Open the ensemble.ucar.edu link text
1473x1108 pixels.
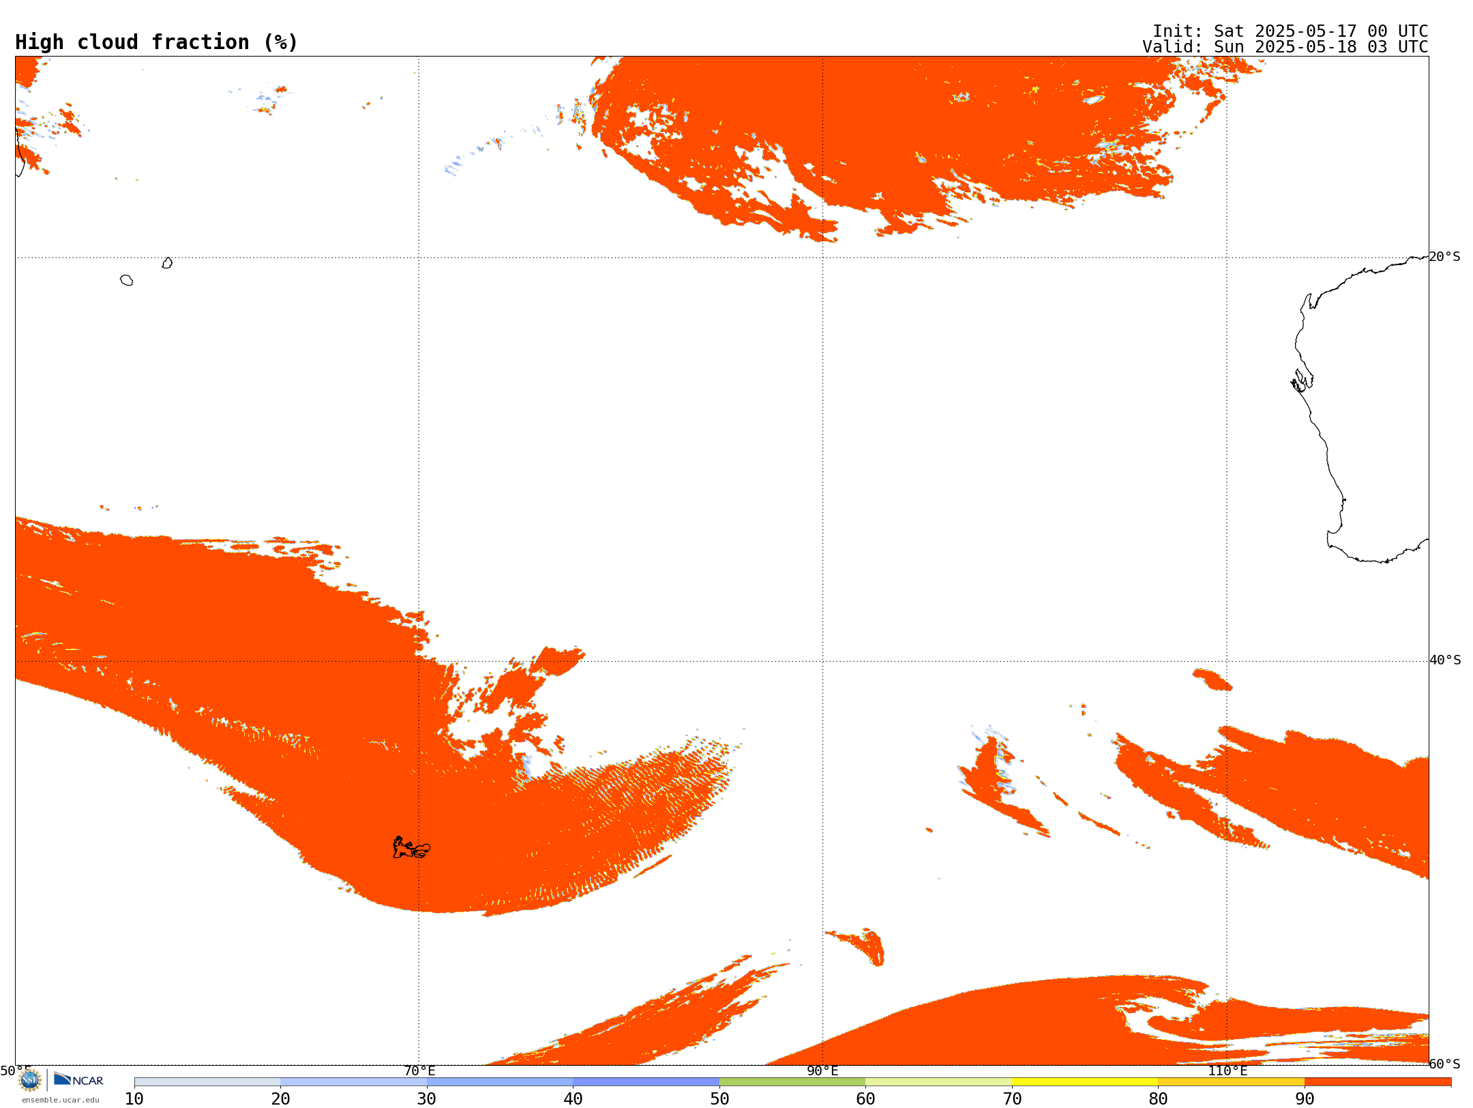(61, 1100)
